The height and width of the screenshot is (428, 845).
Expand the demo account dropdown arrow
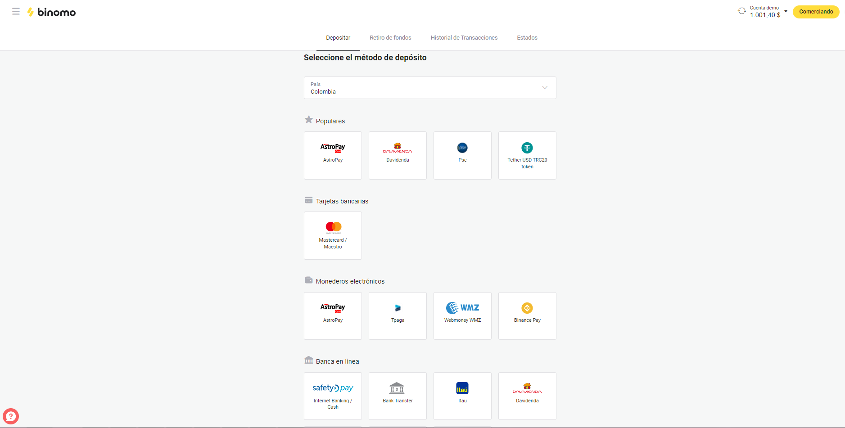(786, 12)
